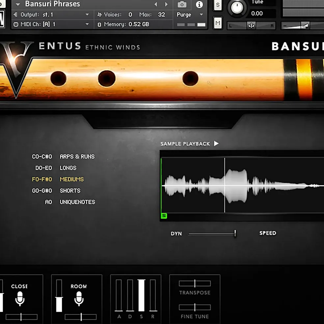
Task: Toggle the Mute M button
Action: pyautogui.click(x=218, y=23)
